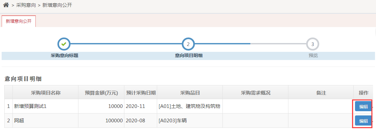Select the 新增预算测试1 project name cell
This screenshot has width=376, height=135.
pos(30,106)
